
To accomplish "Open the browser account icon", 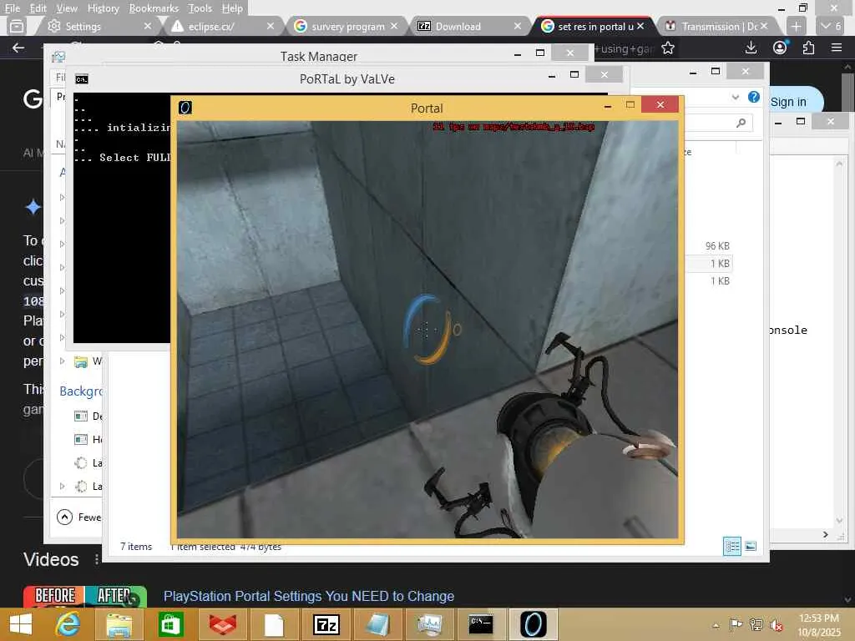I will pos(780,48).
